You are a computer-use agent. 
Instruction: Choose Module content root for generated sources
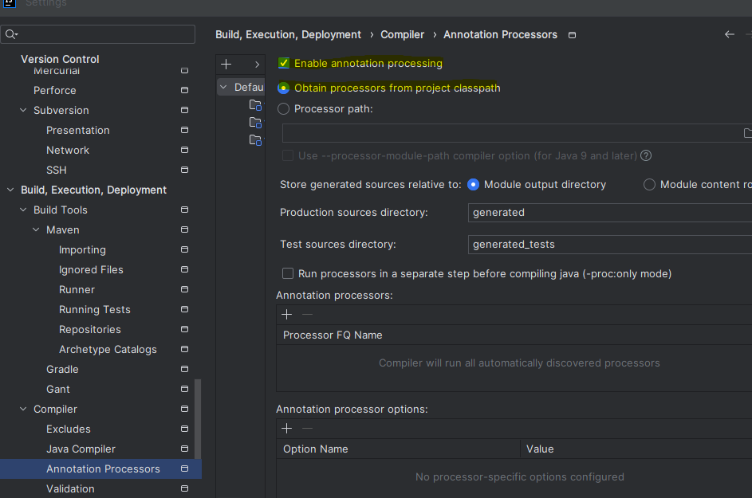pos(648,184)
